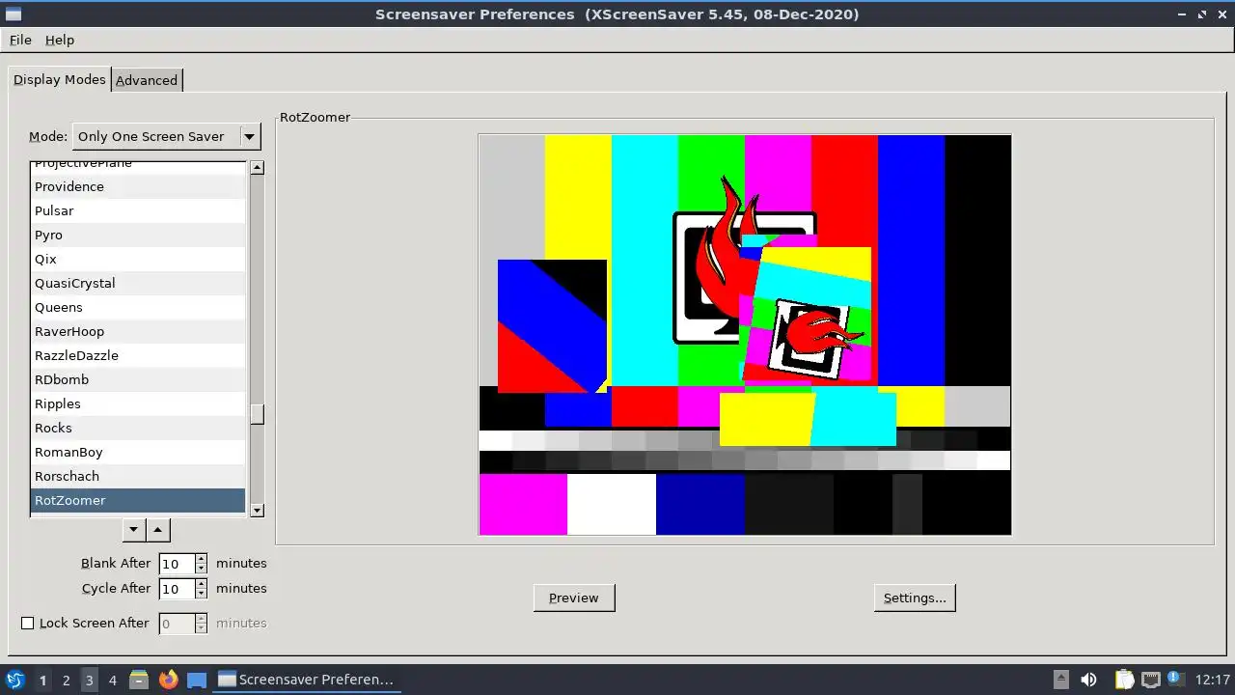Increase Blank After minutes with spinner up

(x=201, y=559)
